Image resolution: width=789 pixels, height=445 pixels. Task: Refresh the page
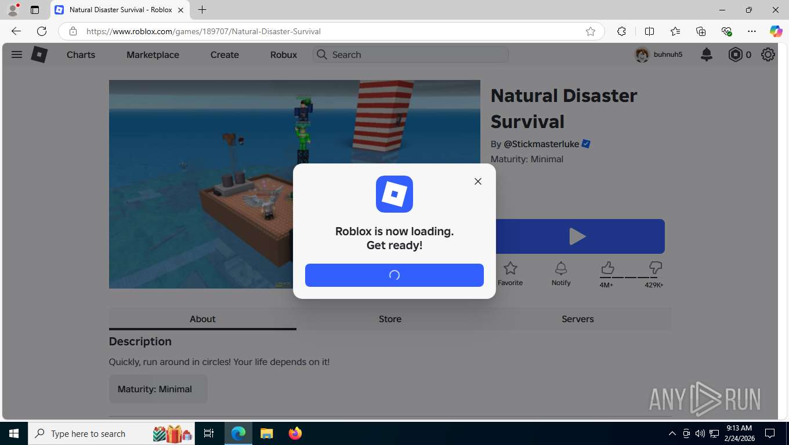[x=42, y=31]
